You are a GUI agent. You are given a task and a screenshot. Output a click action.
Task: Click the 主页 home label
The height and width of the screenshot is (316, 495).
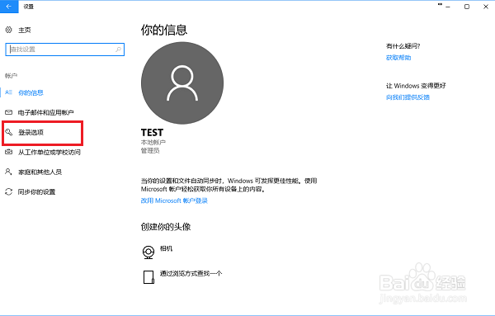click(x=24, y=30)
